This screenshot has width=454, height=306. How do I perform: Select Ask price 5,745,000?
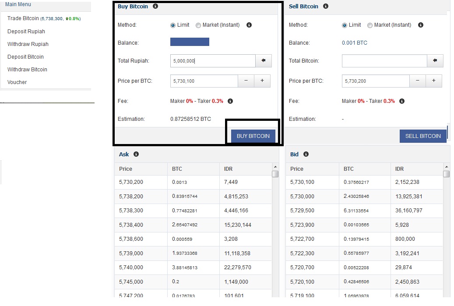pyautogui.click(x=131, y=281)
